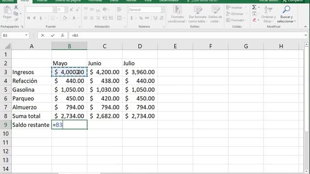The width and height of the screenshot is (310, 174).
Task: Toggle align text right
Action: click(x=98, y=18)
